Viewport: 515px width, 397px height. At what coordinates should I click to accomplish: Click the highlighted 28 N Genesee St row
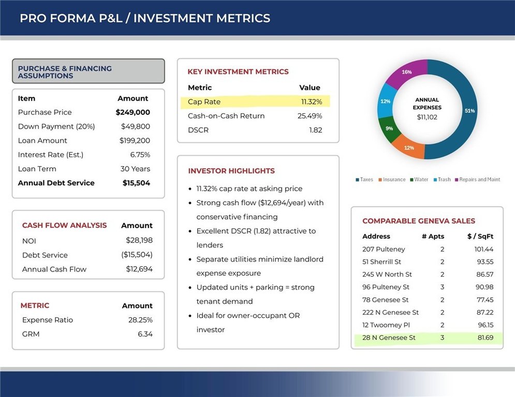tap(428, 338)
